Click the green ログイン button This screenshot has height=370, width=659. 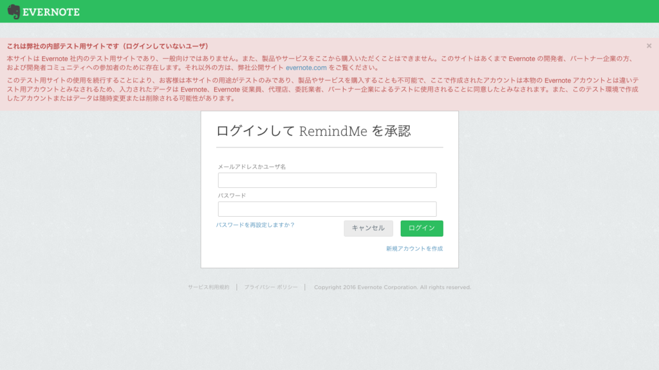(422, 228)
